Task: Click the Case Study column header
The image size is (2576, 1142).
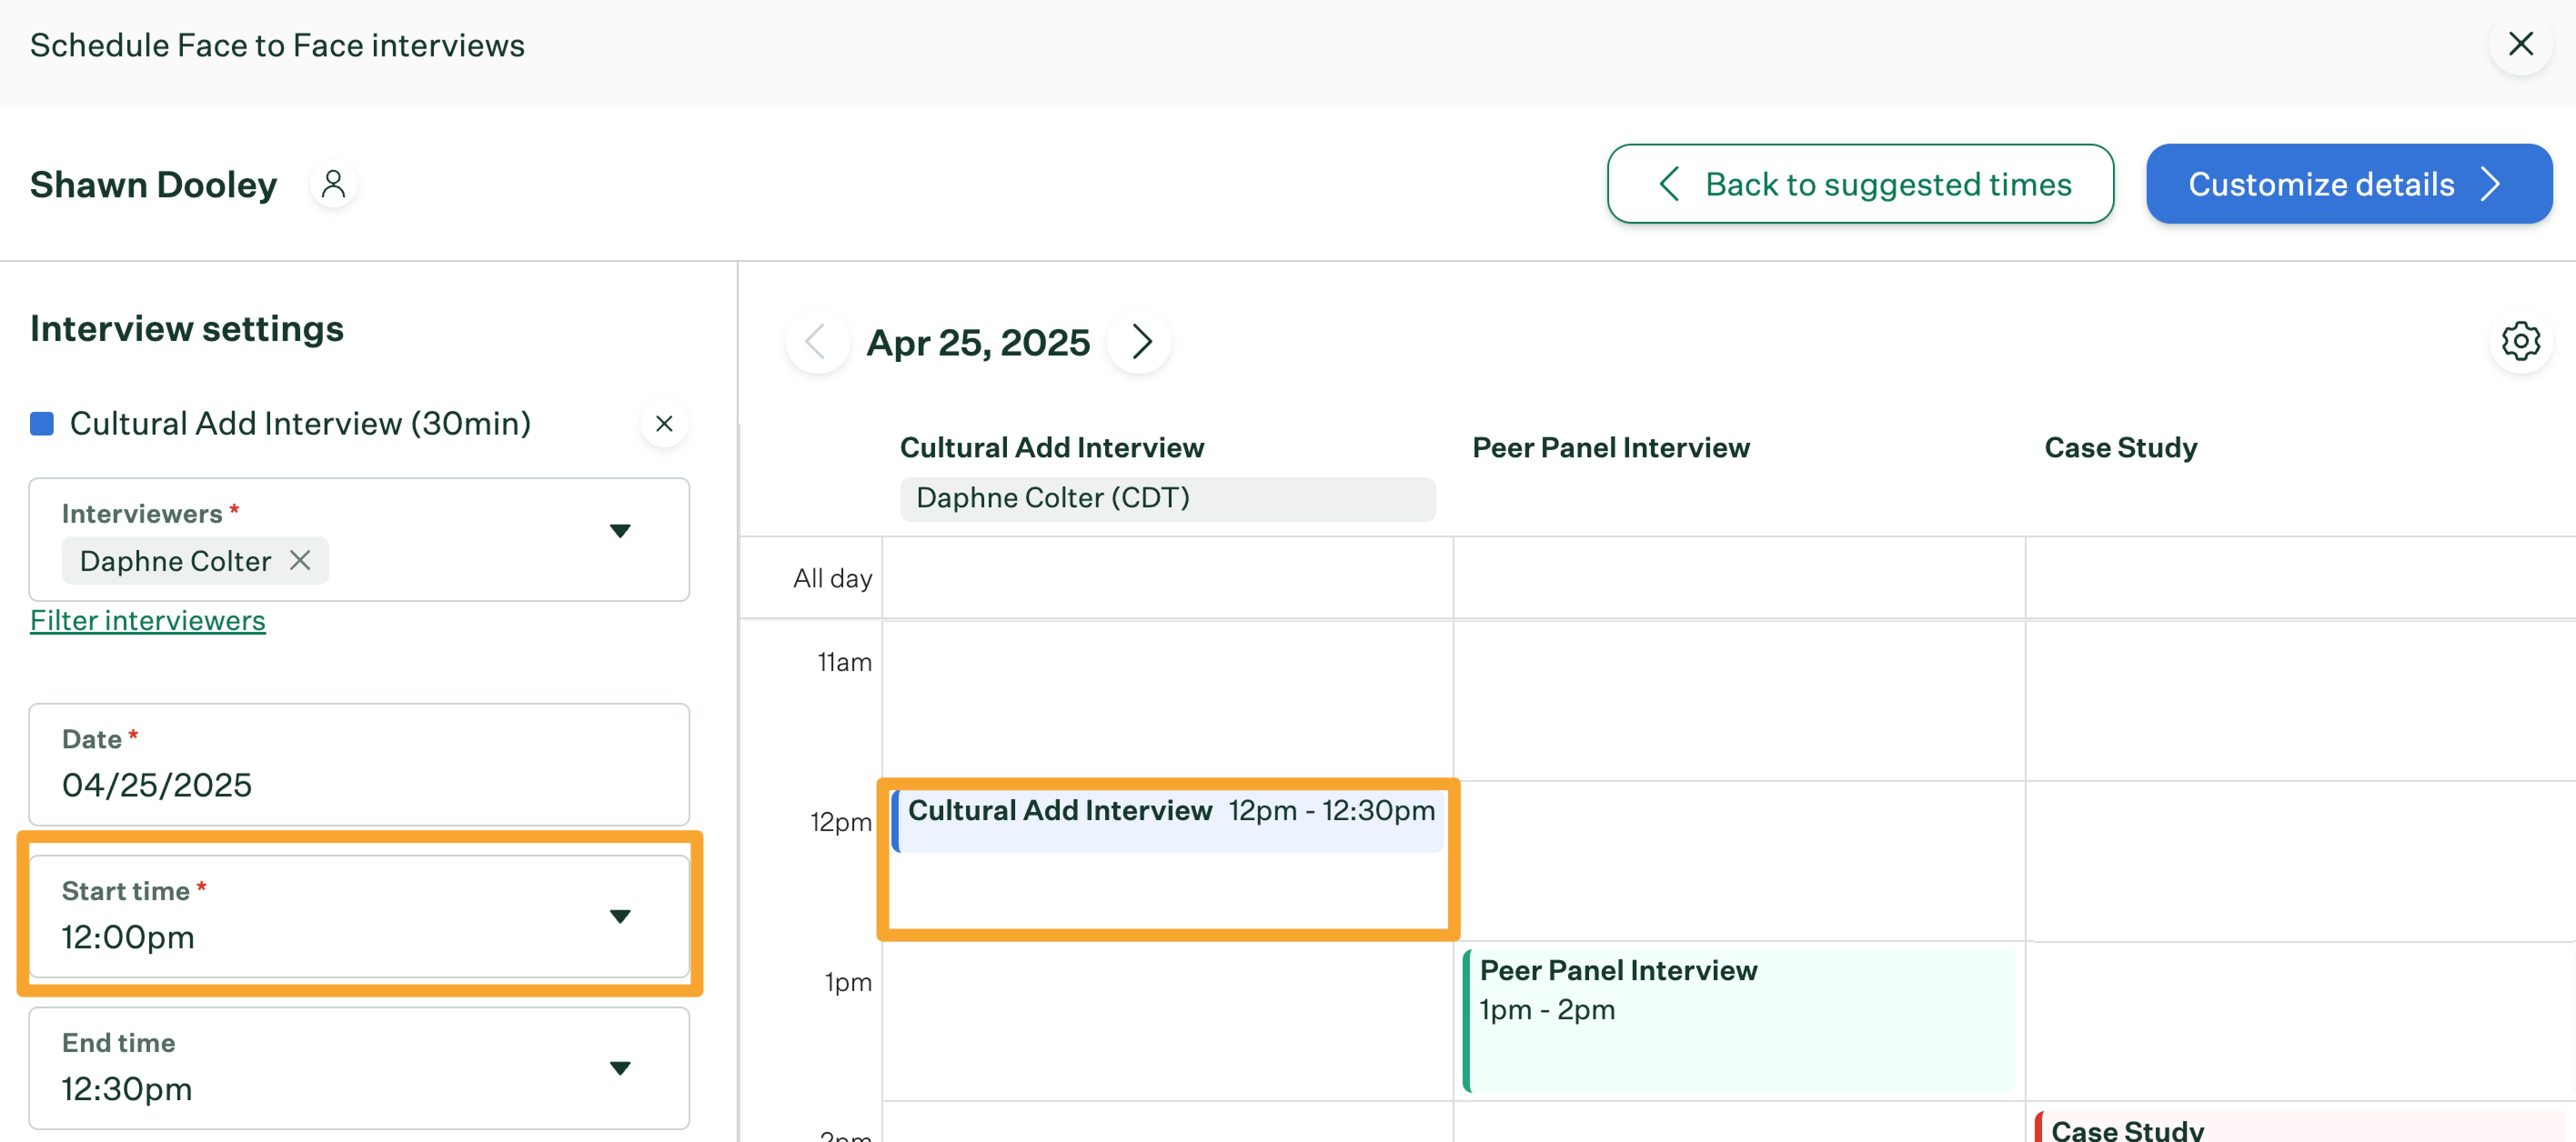Action: pyautogui.click(x=2121, y=448)
